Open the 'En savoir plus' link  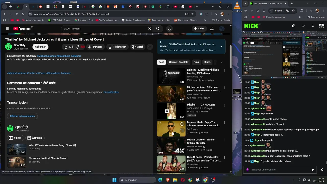tap(111, 92)
